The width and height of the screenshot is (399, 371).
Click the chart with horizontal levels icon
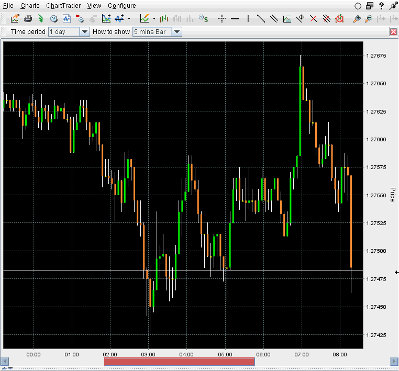click(287, 19)
